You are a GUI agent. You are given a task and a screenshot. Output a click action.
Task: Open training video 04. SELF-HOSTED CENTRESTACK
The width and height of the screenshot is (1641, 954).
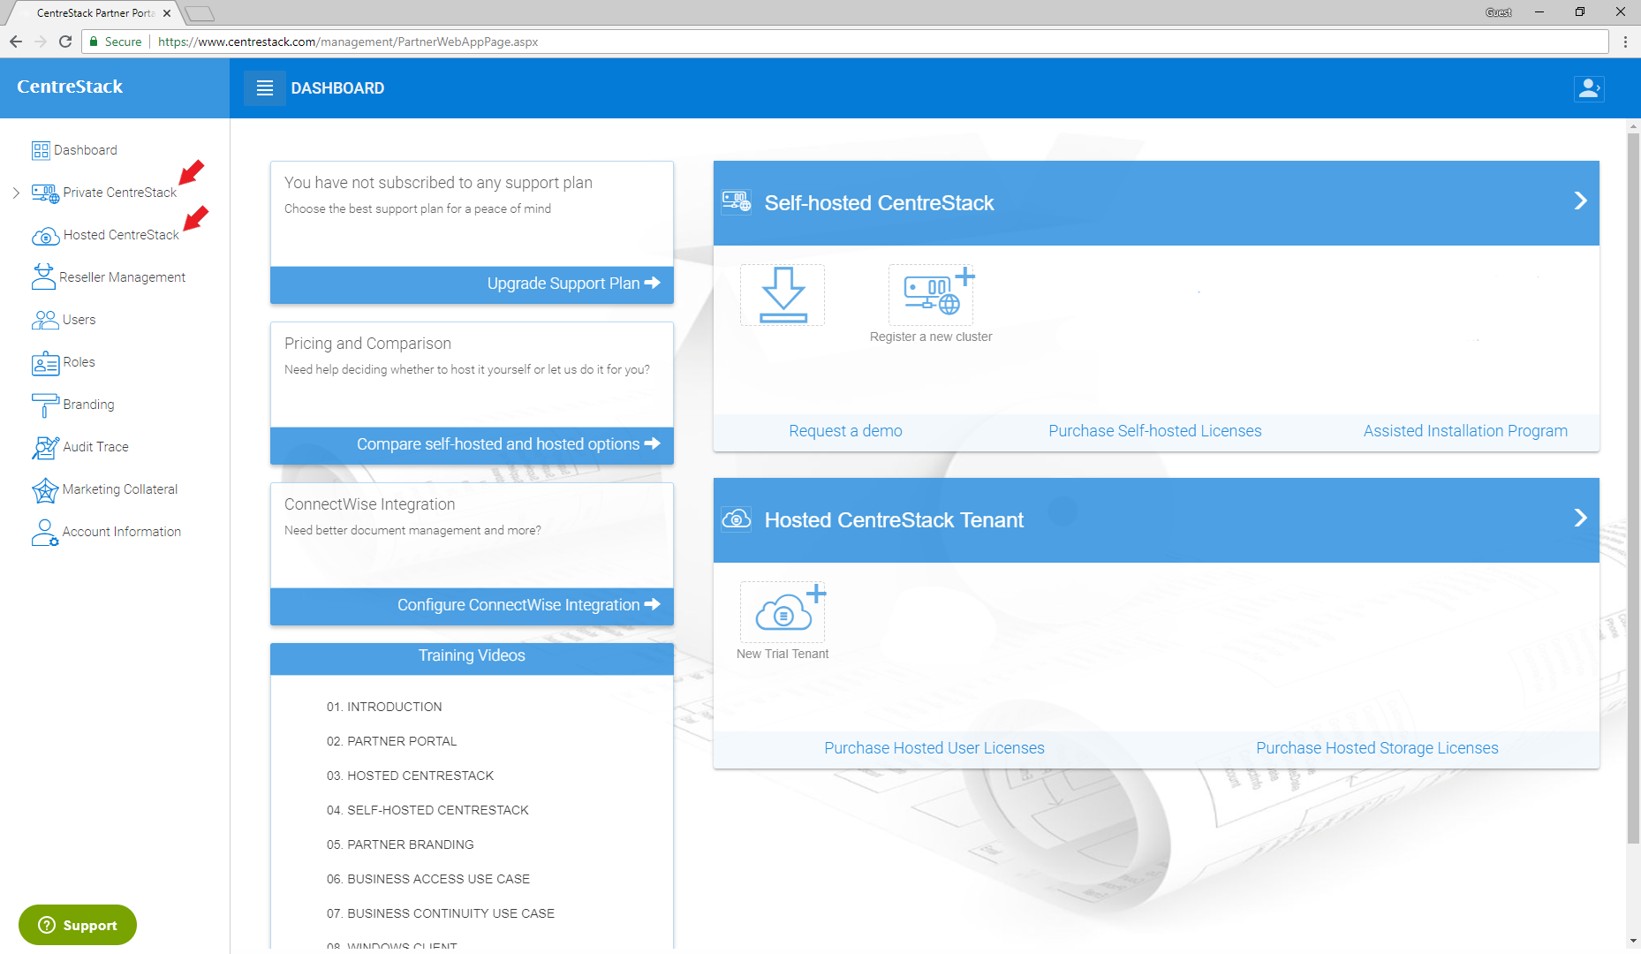[x=427, y=810]
